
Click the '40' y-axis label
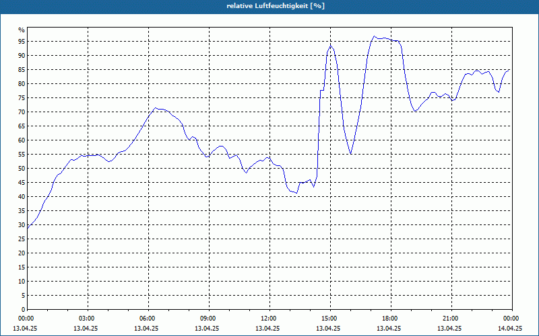coord(22,197)
